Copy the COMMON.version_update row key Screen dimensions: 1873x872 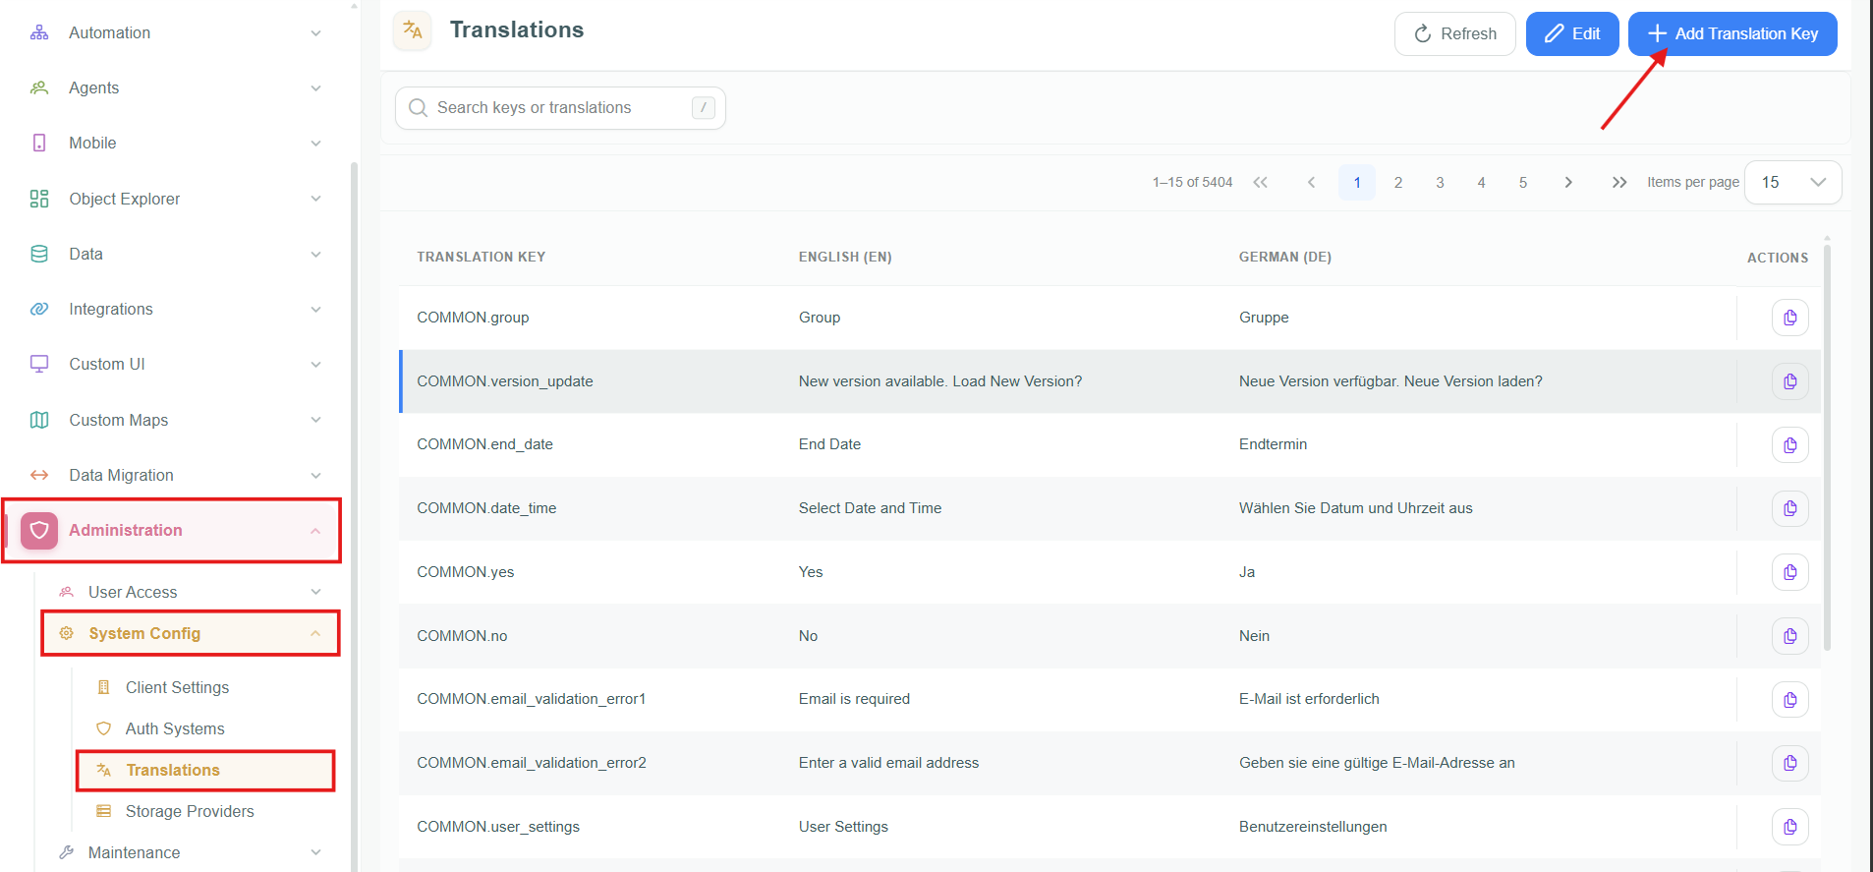(1789, 381)
